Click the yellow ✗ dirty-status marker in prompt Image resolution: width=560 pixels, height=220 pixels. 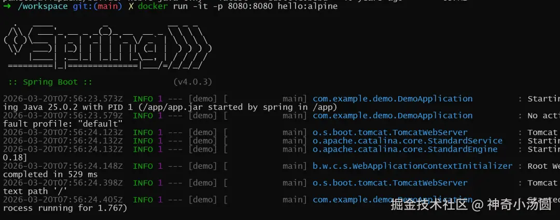click(130, 6)
